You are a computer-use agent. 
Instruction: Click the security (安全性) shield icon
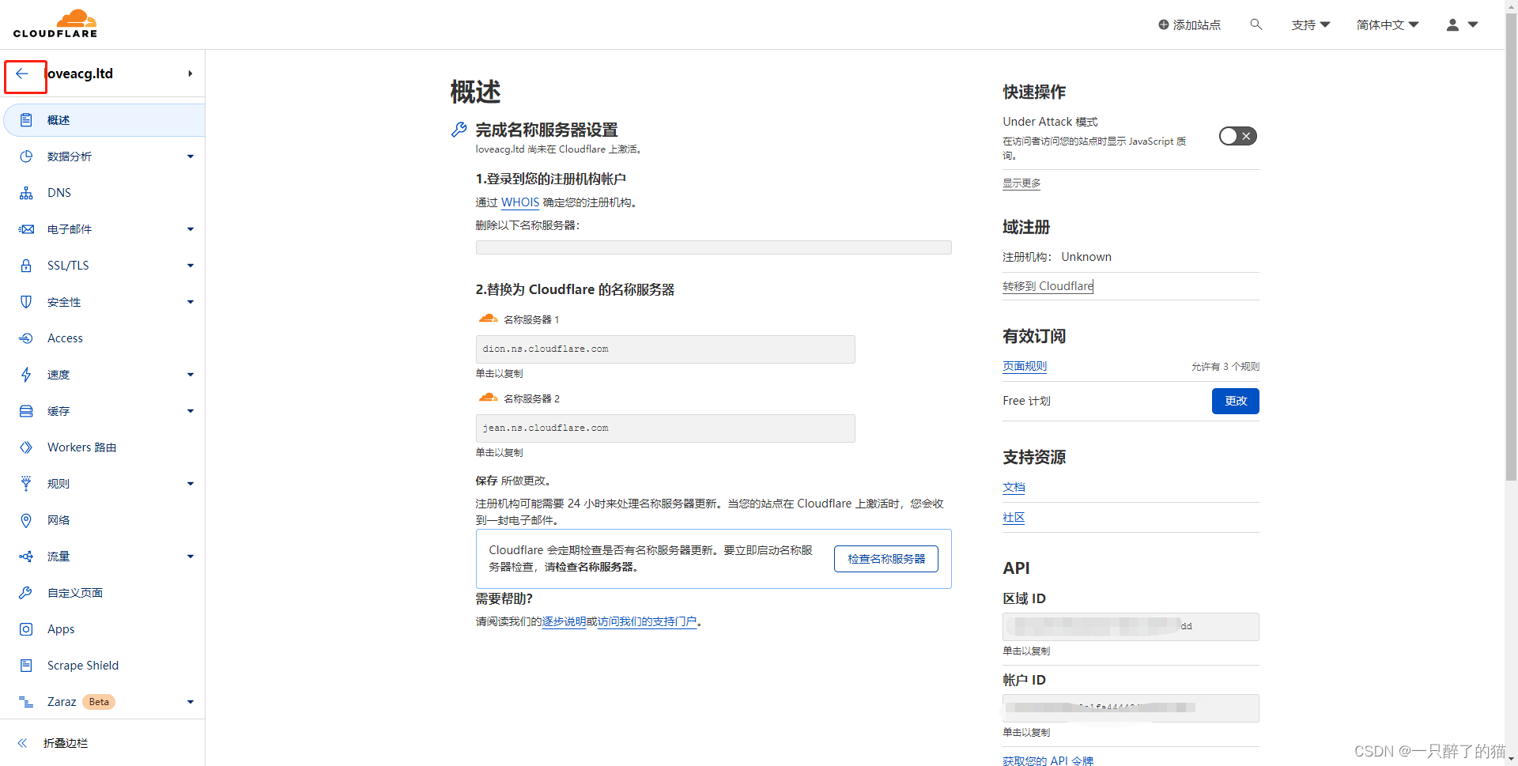26,302
